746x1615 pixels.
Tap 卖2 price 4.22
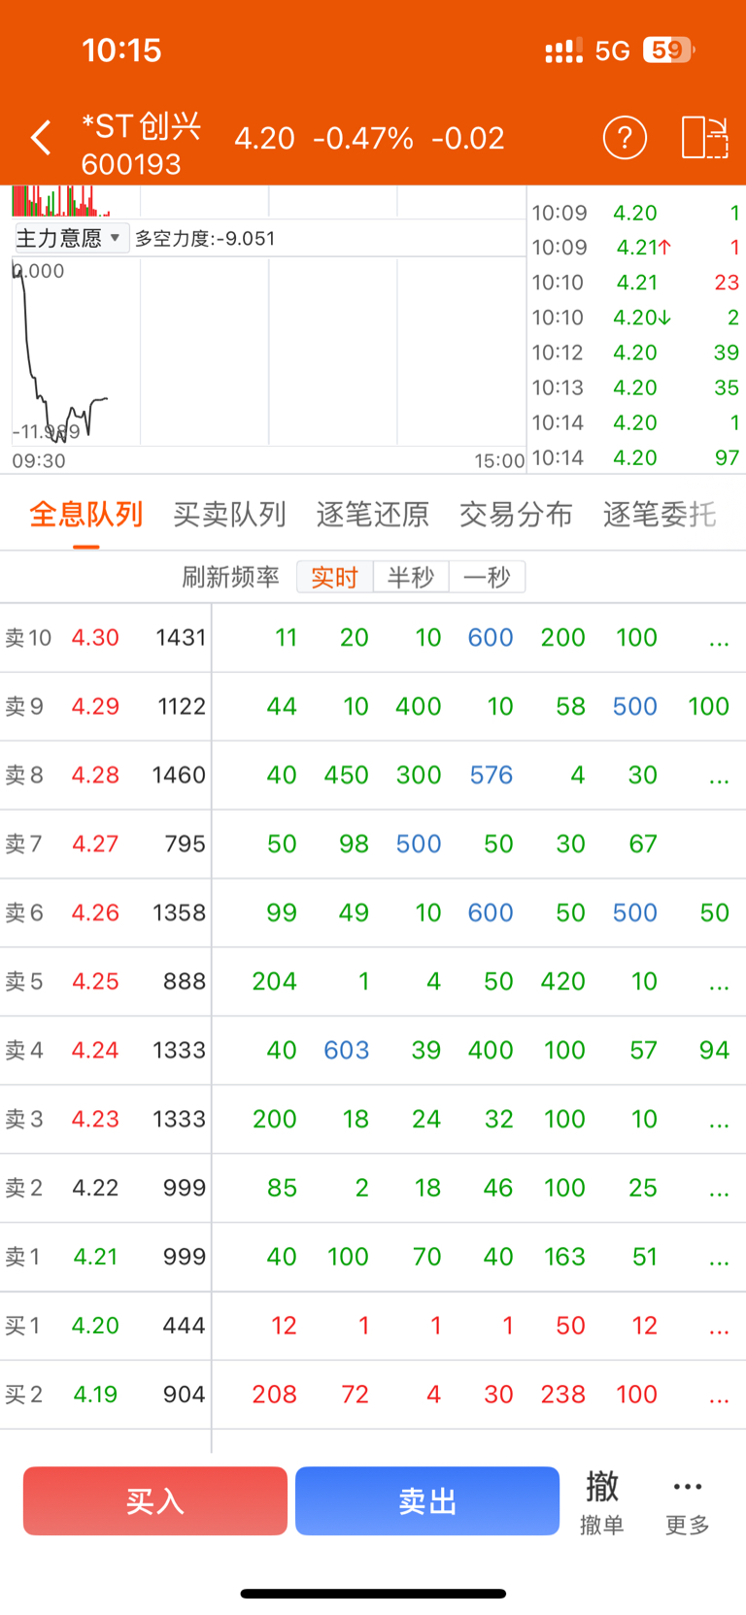[x=95, y=1188]
